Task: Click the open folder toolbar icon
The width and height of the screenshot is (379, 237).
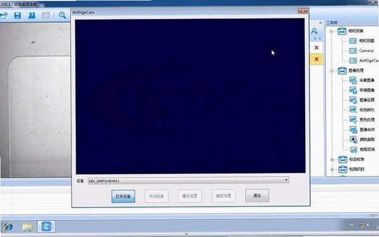Action: tap(4, 16)
